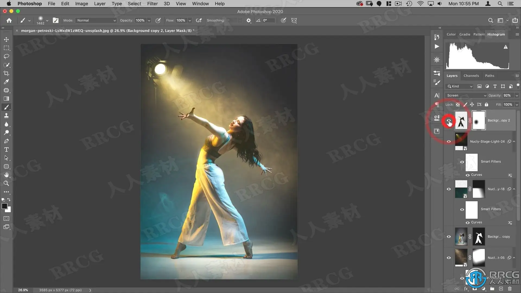Screen dimensions: 521x293
Task: Select Backgr...opy 2 layer mask thumbnail
Action: [x=479, y=120]
